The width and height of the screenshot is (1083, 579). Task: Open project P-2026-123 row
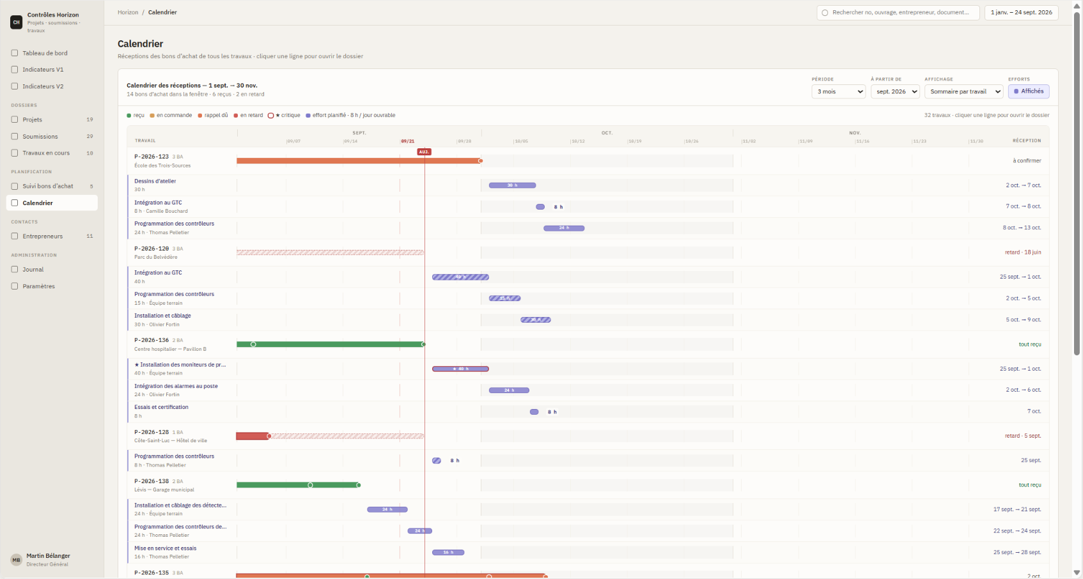coord(588,161)
